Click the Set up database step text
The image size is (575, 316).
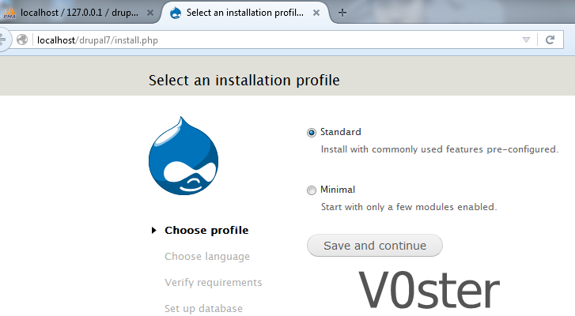tap(203, 309)
